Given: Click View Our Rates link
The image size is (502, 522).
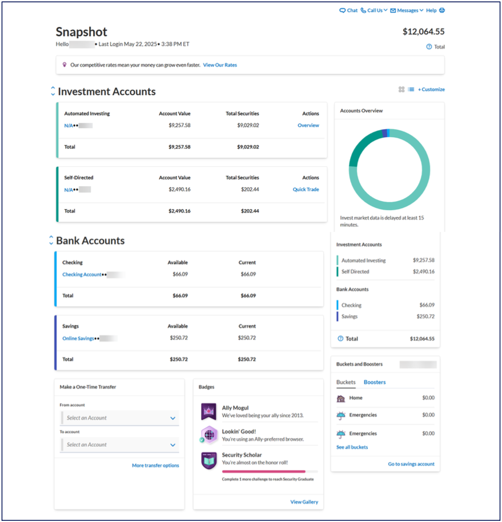Looking at the screenshot, I should coord(220,65).
